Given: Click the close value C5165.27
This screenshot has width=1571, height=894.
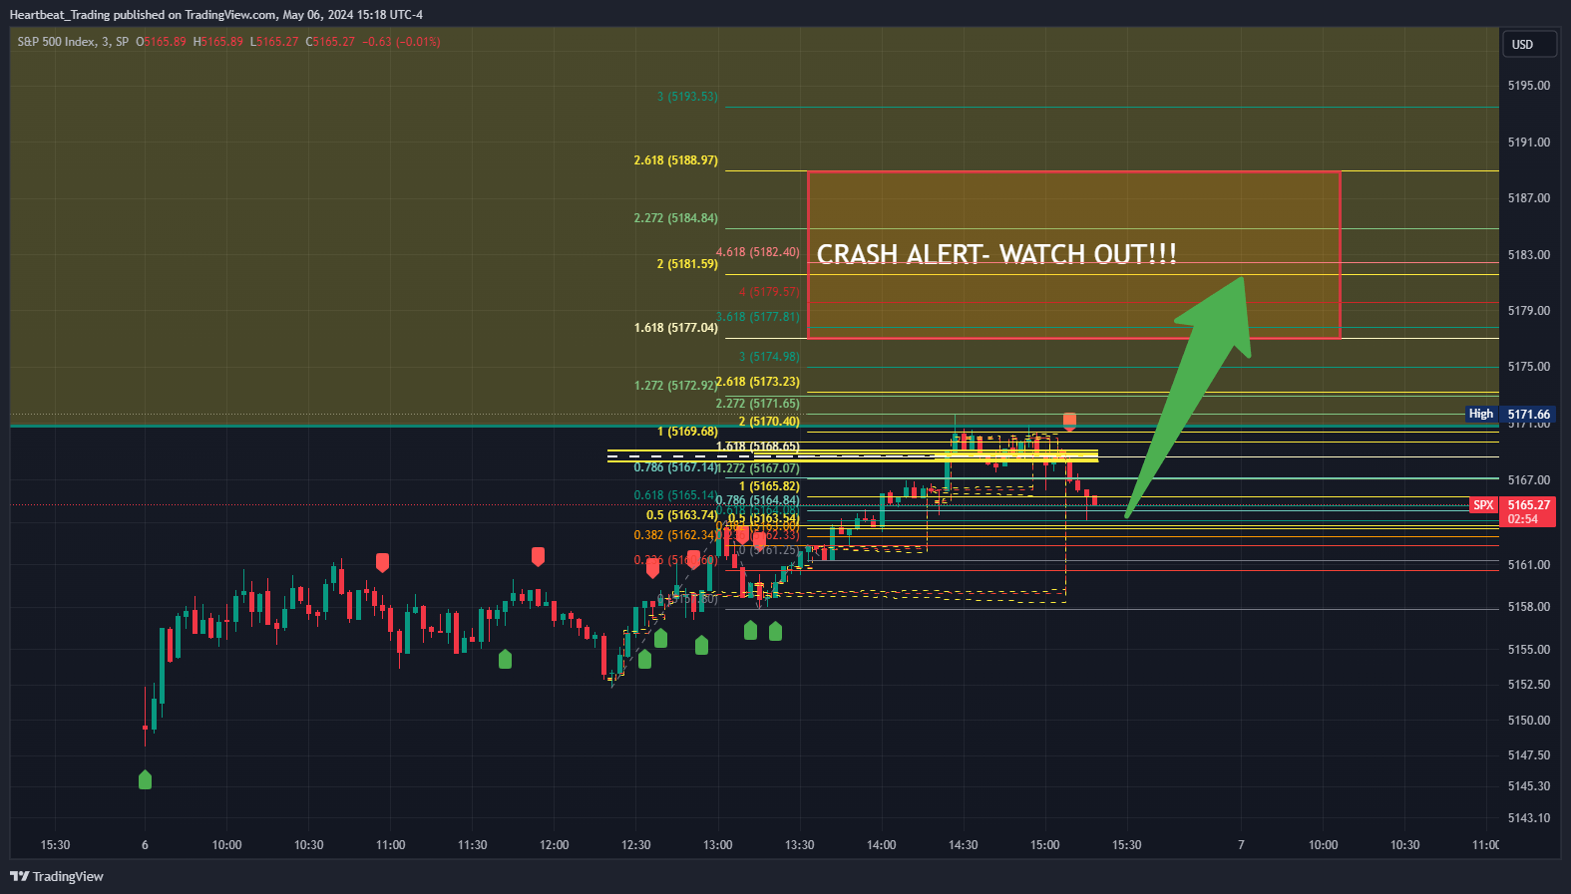Looking at the screenshot, I should [x=330, y=42].
